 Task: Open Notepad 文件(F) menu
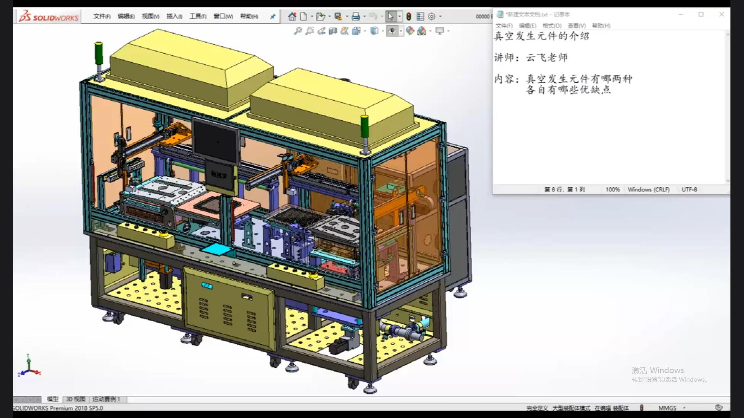(x=504, y=26)
